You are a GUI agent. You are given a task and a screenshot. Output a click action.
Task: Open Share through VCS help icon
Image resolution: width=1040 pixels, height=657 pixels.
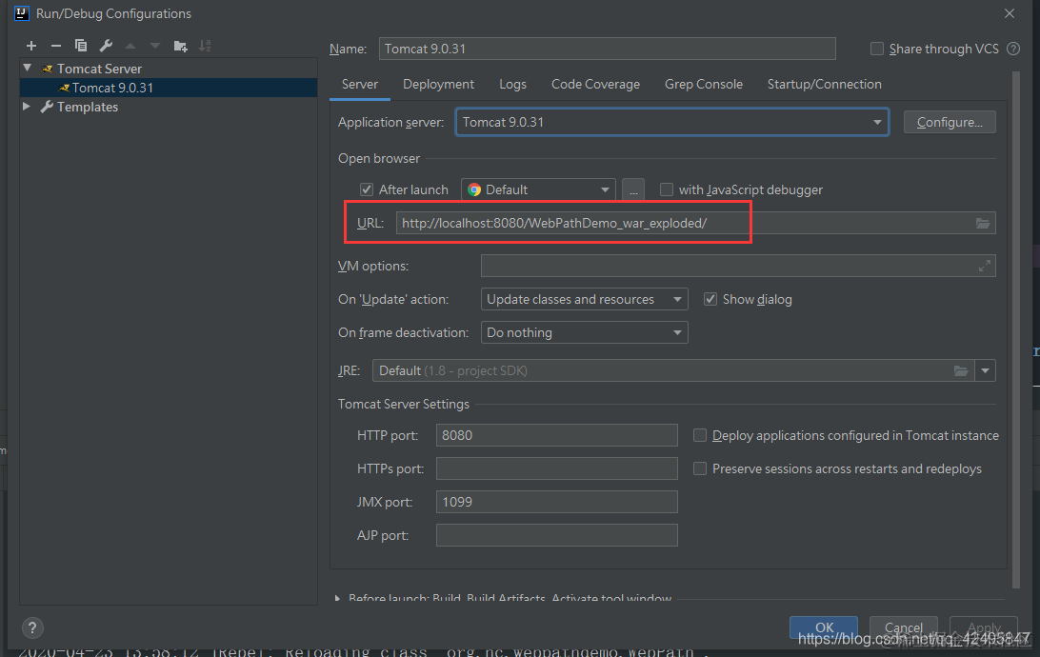1012,49
